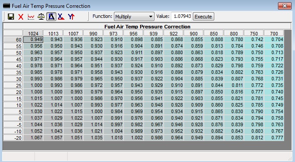
Task: Select row header -5
Action: 13,125
